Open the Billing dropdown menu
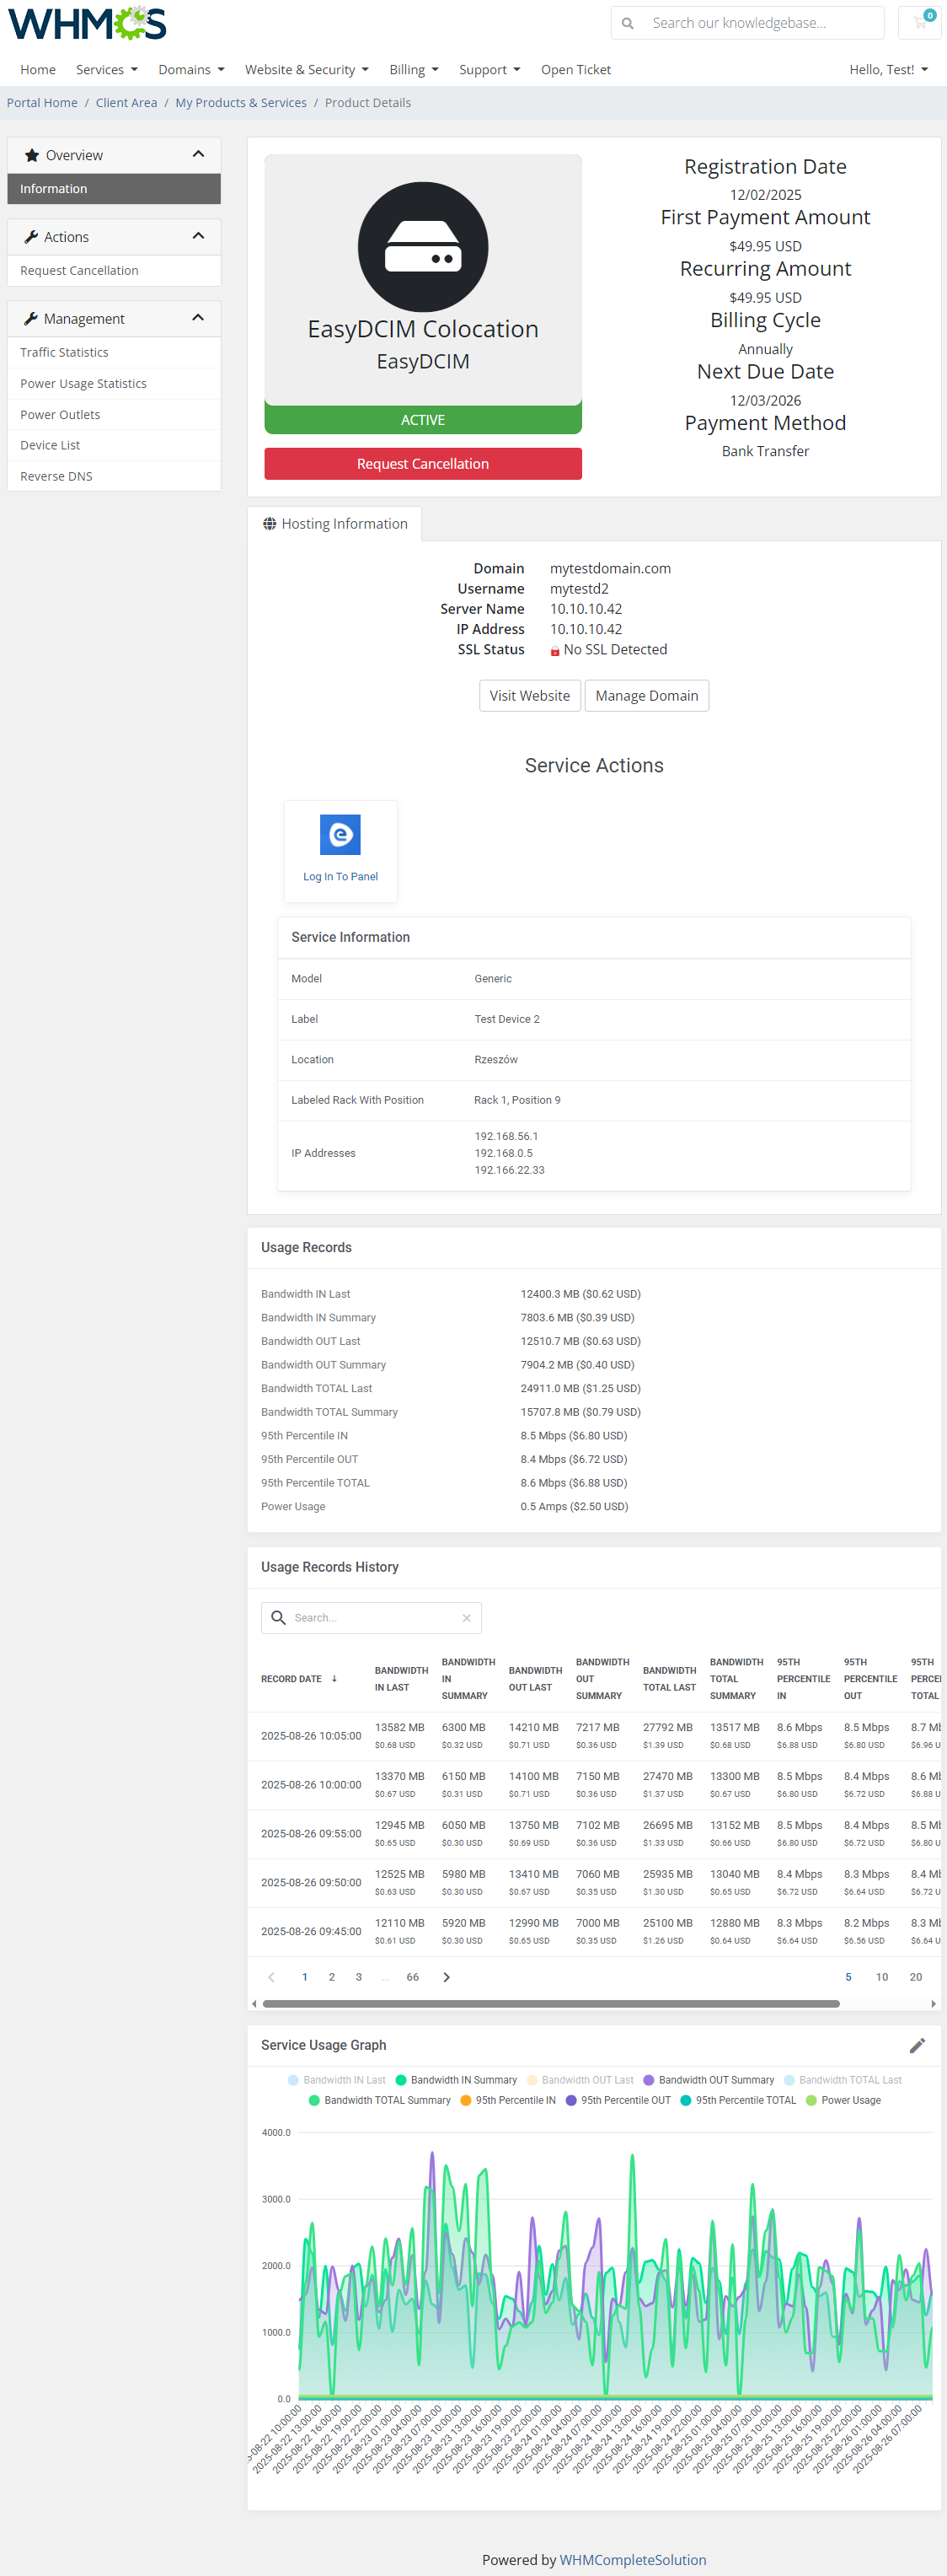The image size is (947, 2576). coord(414,70)
